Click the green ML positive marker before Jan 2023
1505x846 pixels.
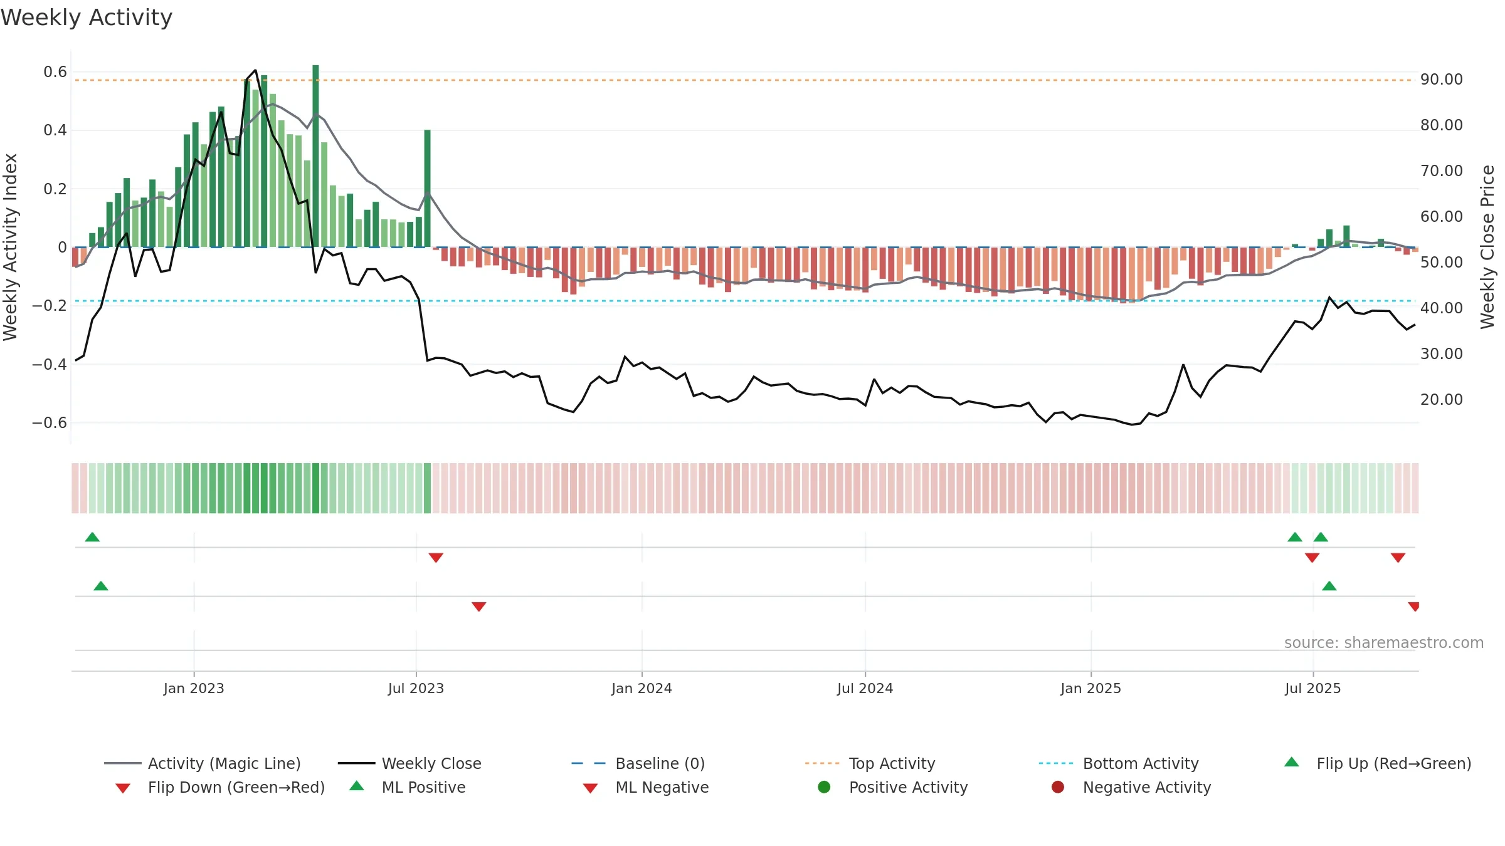(101, 586)
